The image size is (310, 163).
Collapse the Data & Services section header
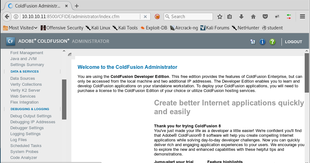(24, 72)
